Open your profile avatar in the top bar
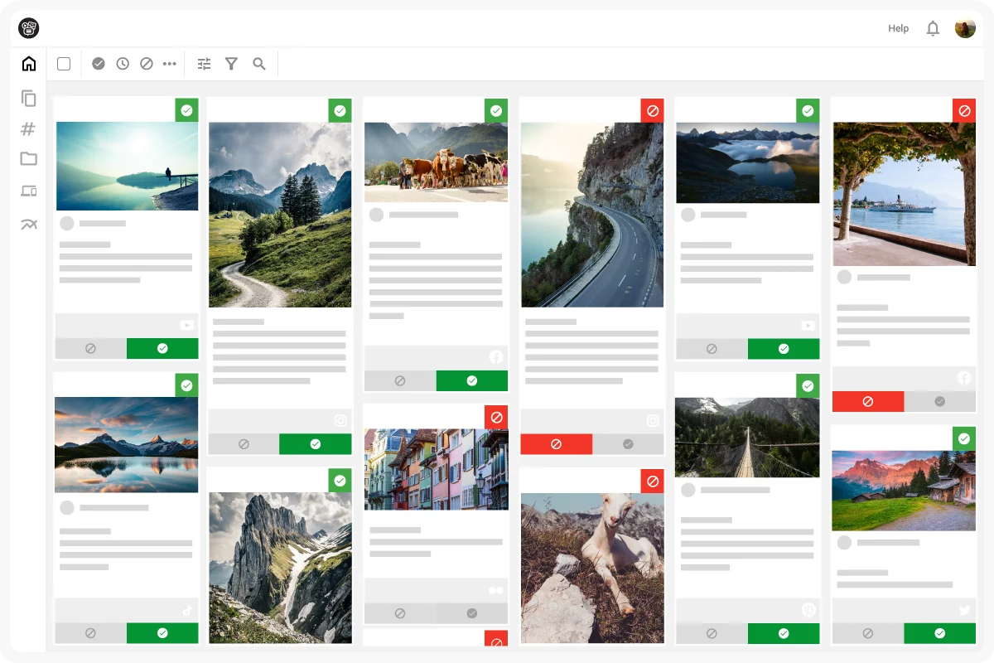The width and height of the screenshot is (994, 663). (965, 27)
